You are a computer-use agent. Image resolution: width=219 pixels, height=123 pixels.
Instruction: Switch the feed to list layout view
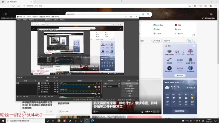(x=194, y=41)
